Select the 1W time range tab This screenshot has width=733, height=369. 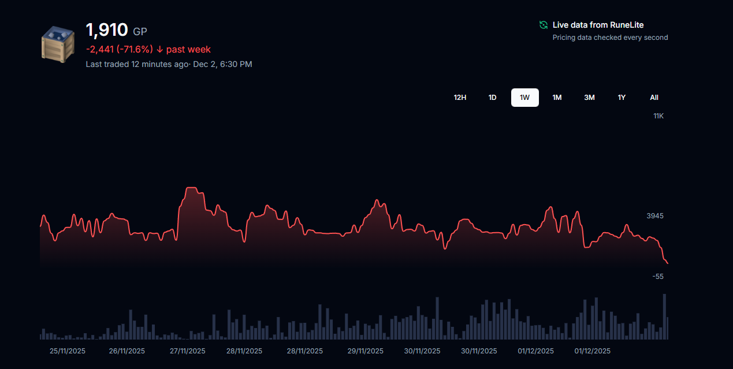[x=524, y=98]
